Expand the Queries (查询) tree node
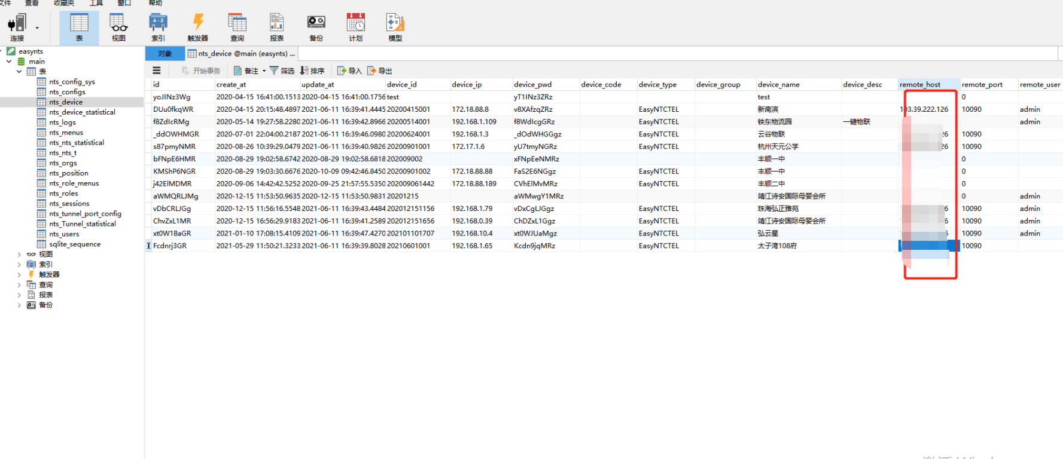This screenshot has width=1063, height=459. (19, 284)
